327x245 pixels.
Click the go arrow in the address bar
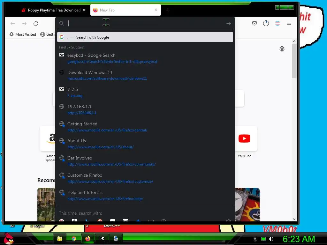point(229,24)
